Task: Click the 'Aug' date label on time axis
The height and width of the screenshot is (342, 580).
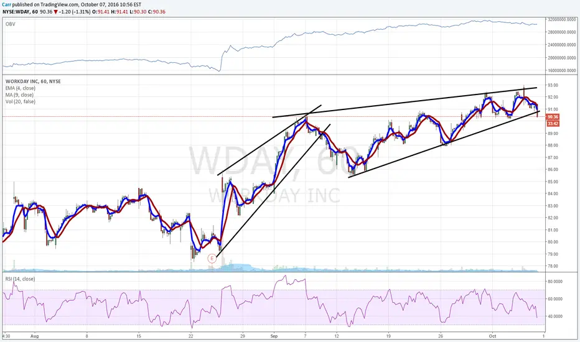Action: click(x=34, y=336)
